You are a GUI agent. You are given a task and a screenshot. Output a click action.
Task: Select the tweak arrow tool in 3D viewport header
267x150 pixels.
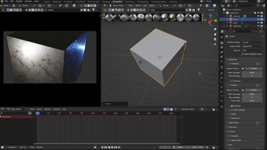tap(105, 10)
